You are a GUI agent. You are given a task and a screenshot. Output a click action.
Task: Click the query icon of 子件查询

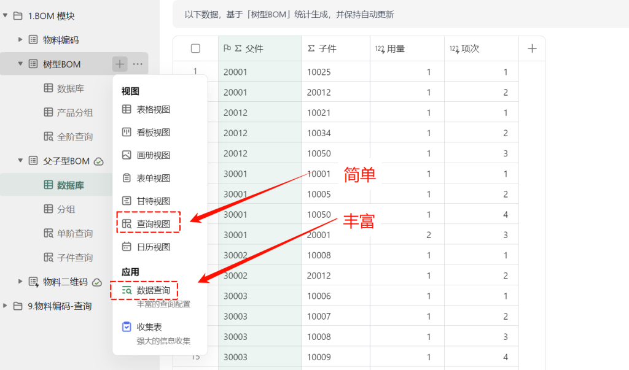point(48,257)
